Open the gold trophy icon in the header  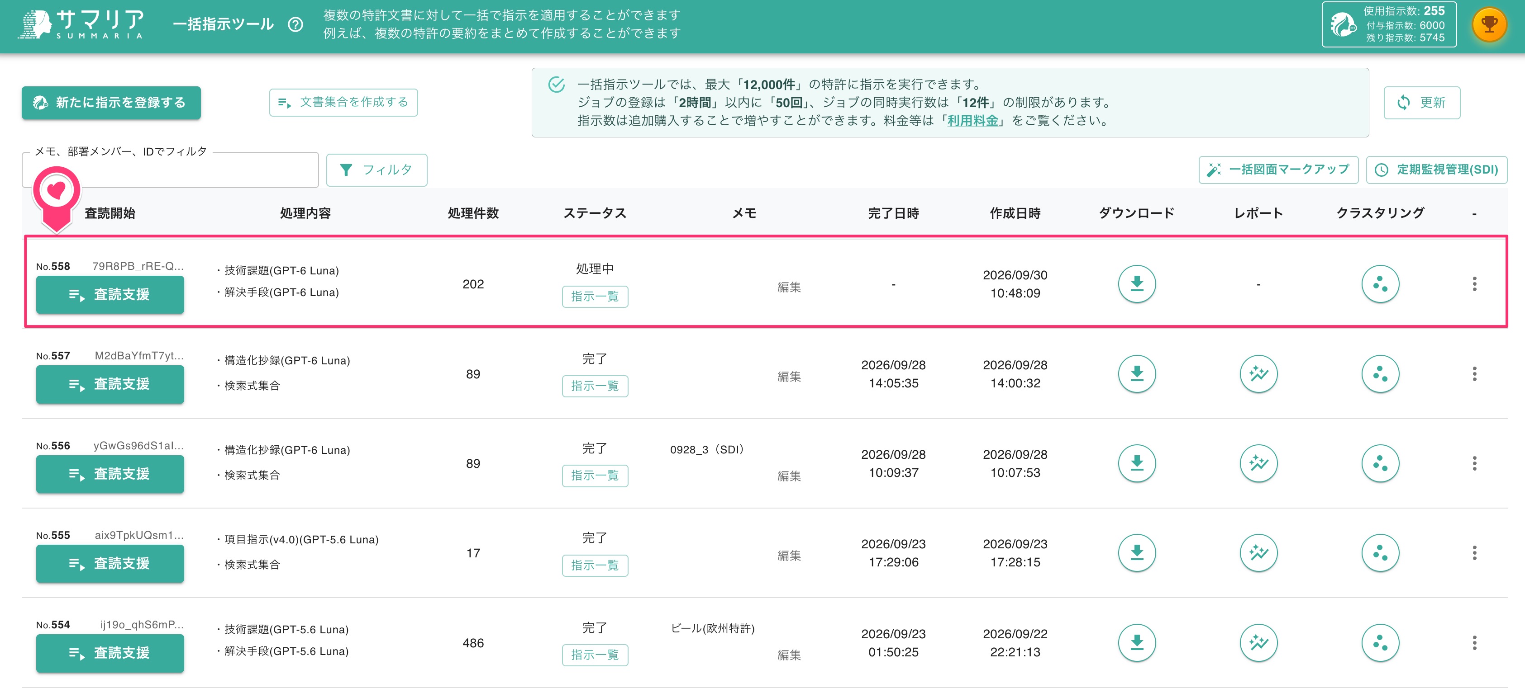coord(1489,24)
